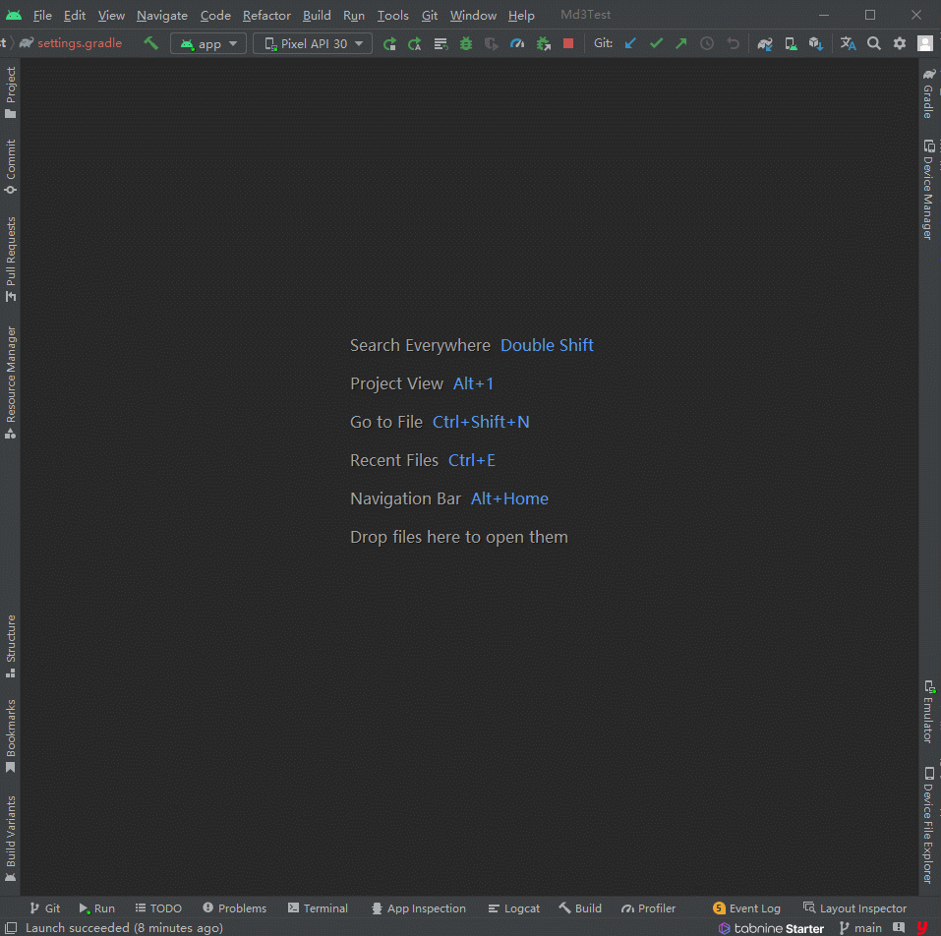This screenshot has width=941, height=936.
Task: Click the green Git Commit checkmark
Action: click(656, 43)
